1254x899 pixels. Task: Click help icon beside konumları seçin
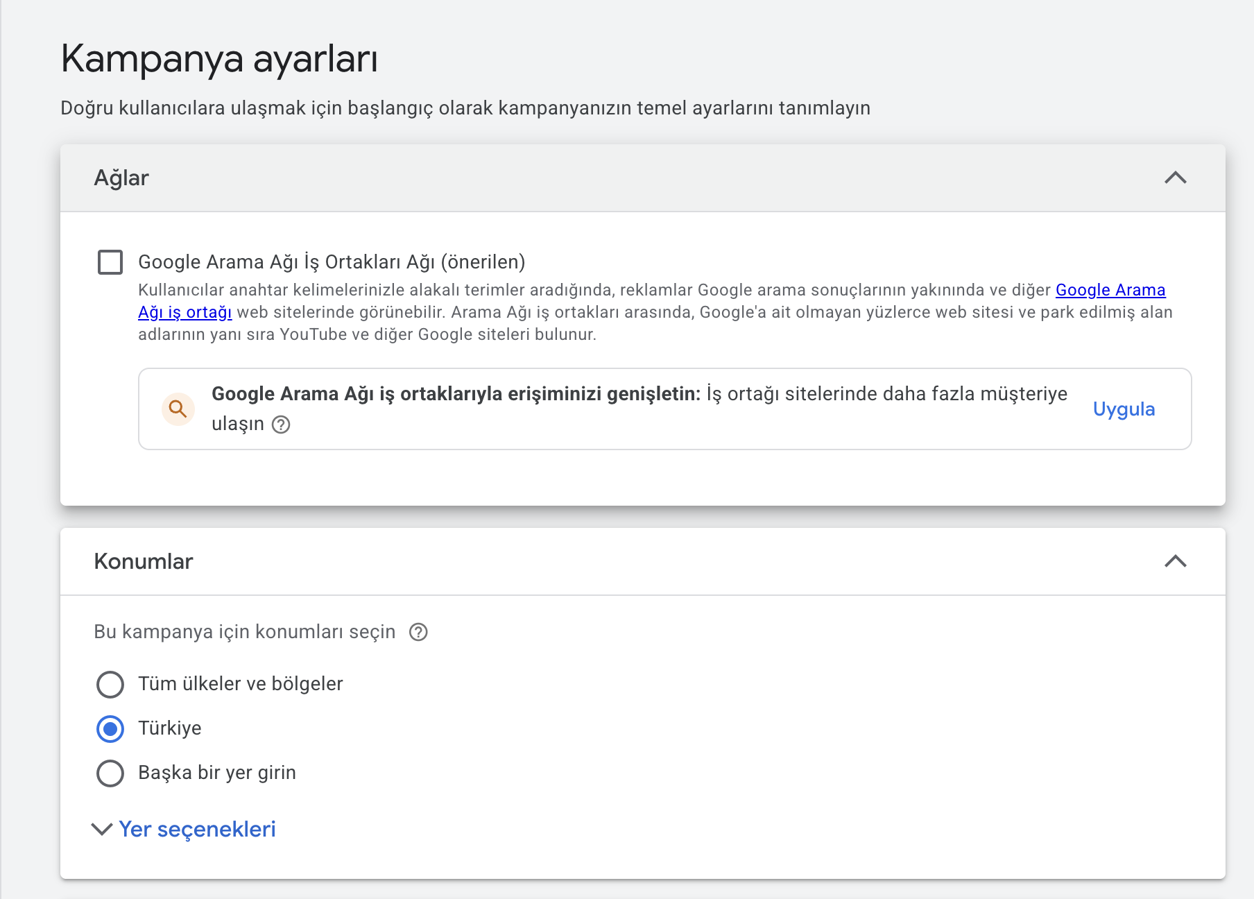[x=418, y=632]
